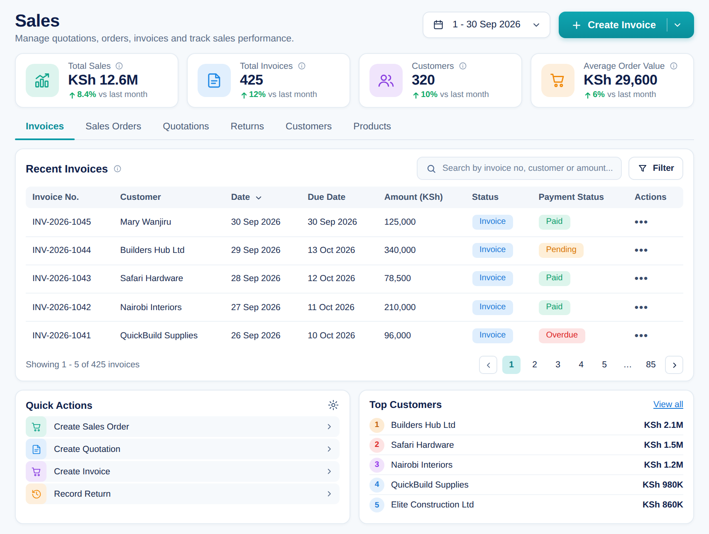Viewport: 709px width, 534px height.
Task: Go to invoices page 3
Action: click(558, 365)
